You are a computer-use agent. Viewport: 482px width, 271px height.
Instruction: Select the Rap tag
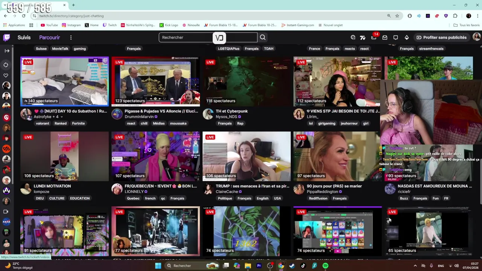[240, 123]
